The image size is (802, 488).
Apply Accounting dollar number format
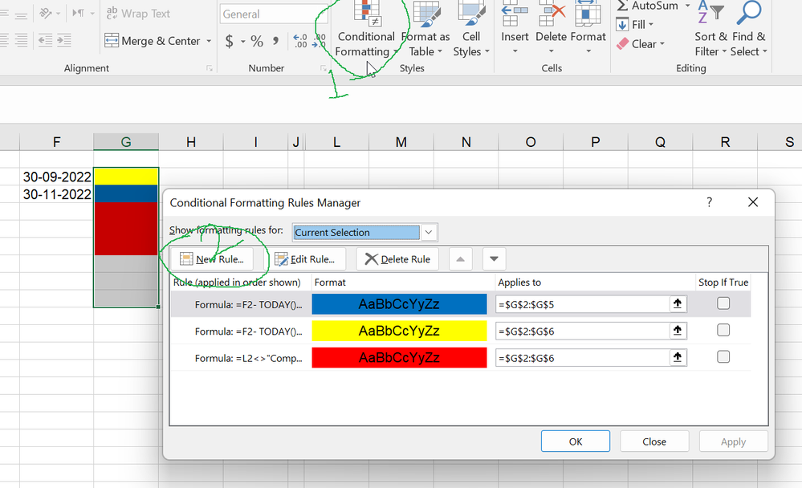click(229, 41)
